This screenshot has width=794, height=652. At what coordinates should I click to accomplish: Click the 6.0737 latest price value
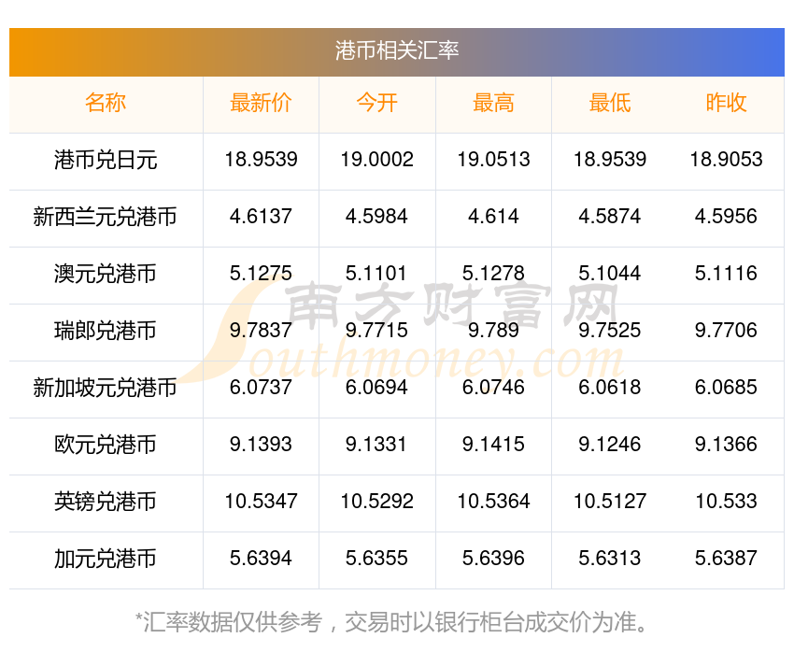click(261, 388)
